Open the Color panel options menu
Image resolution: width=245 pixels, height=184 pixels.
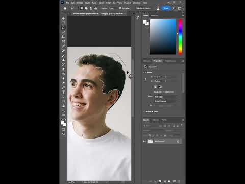pyautogui.click(x=183, y=15)
